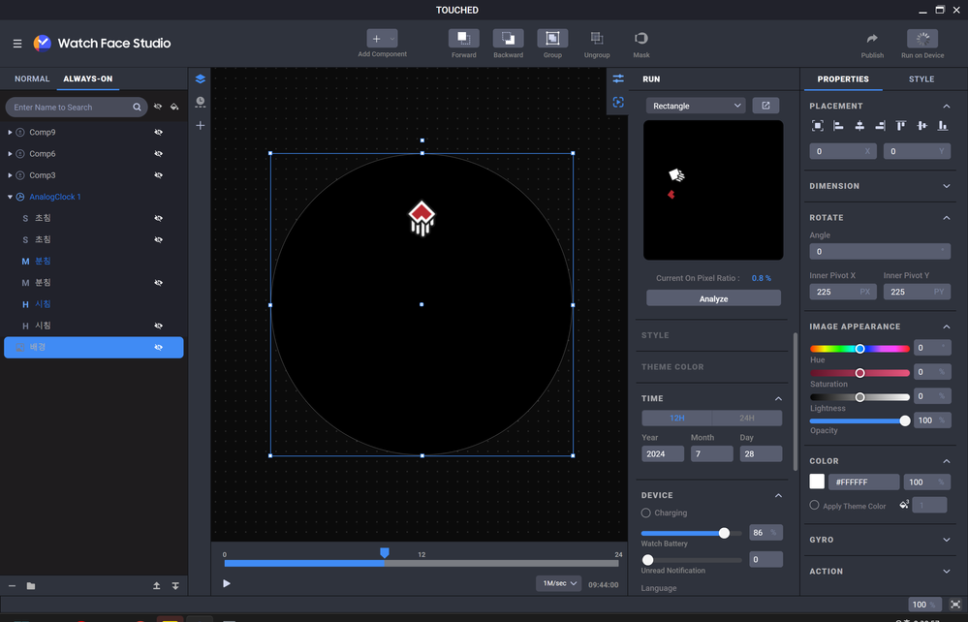Click the Analyze button
Viewport: 968px width, 622px height.
(714, 298)
